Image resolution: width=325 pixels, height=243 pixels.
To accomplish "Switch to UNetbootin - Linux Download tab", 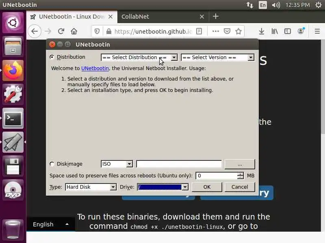I will click(x=71, y=17).
